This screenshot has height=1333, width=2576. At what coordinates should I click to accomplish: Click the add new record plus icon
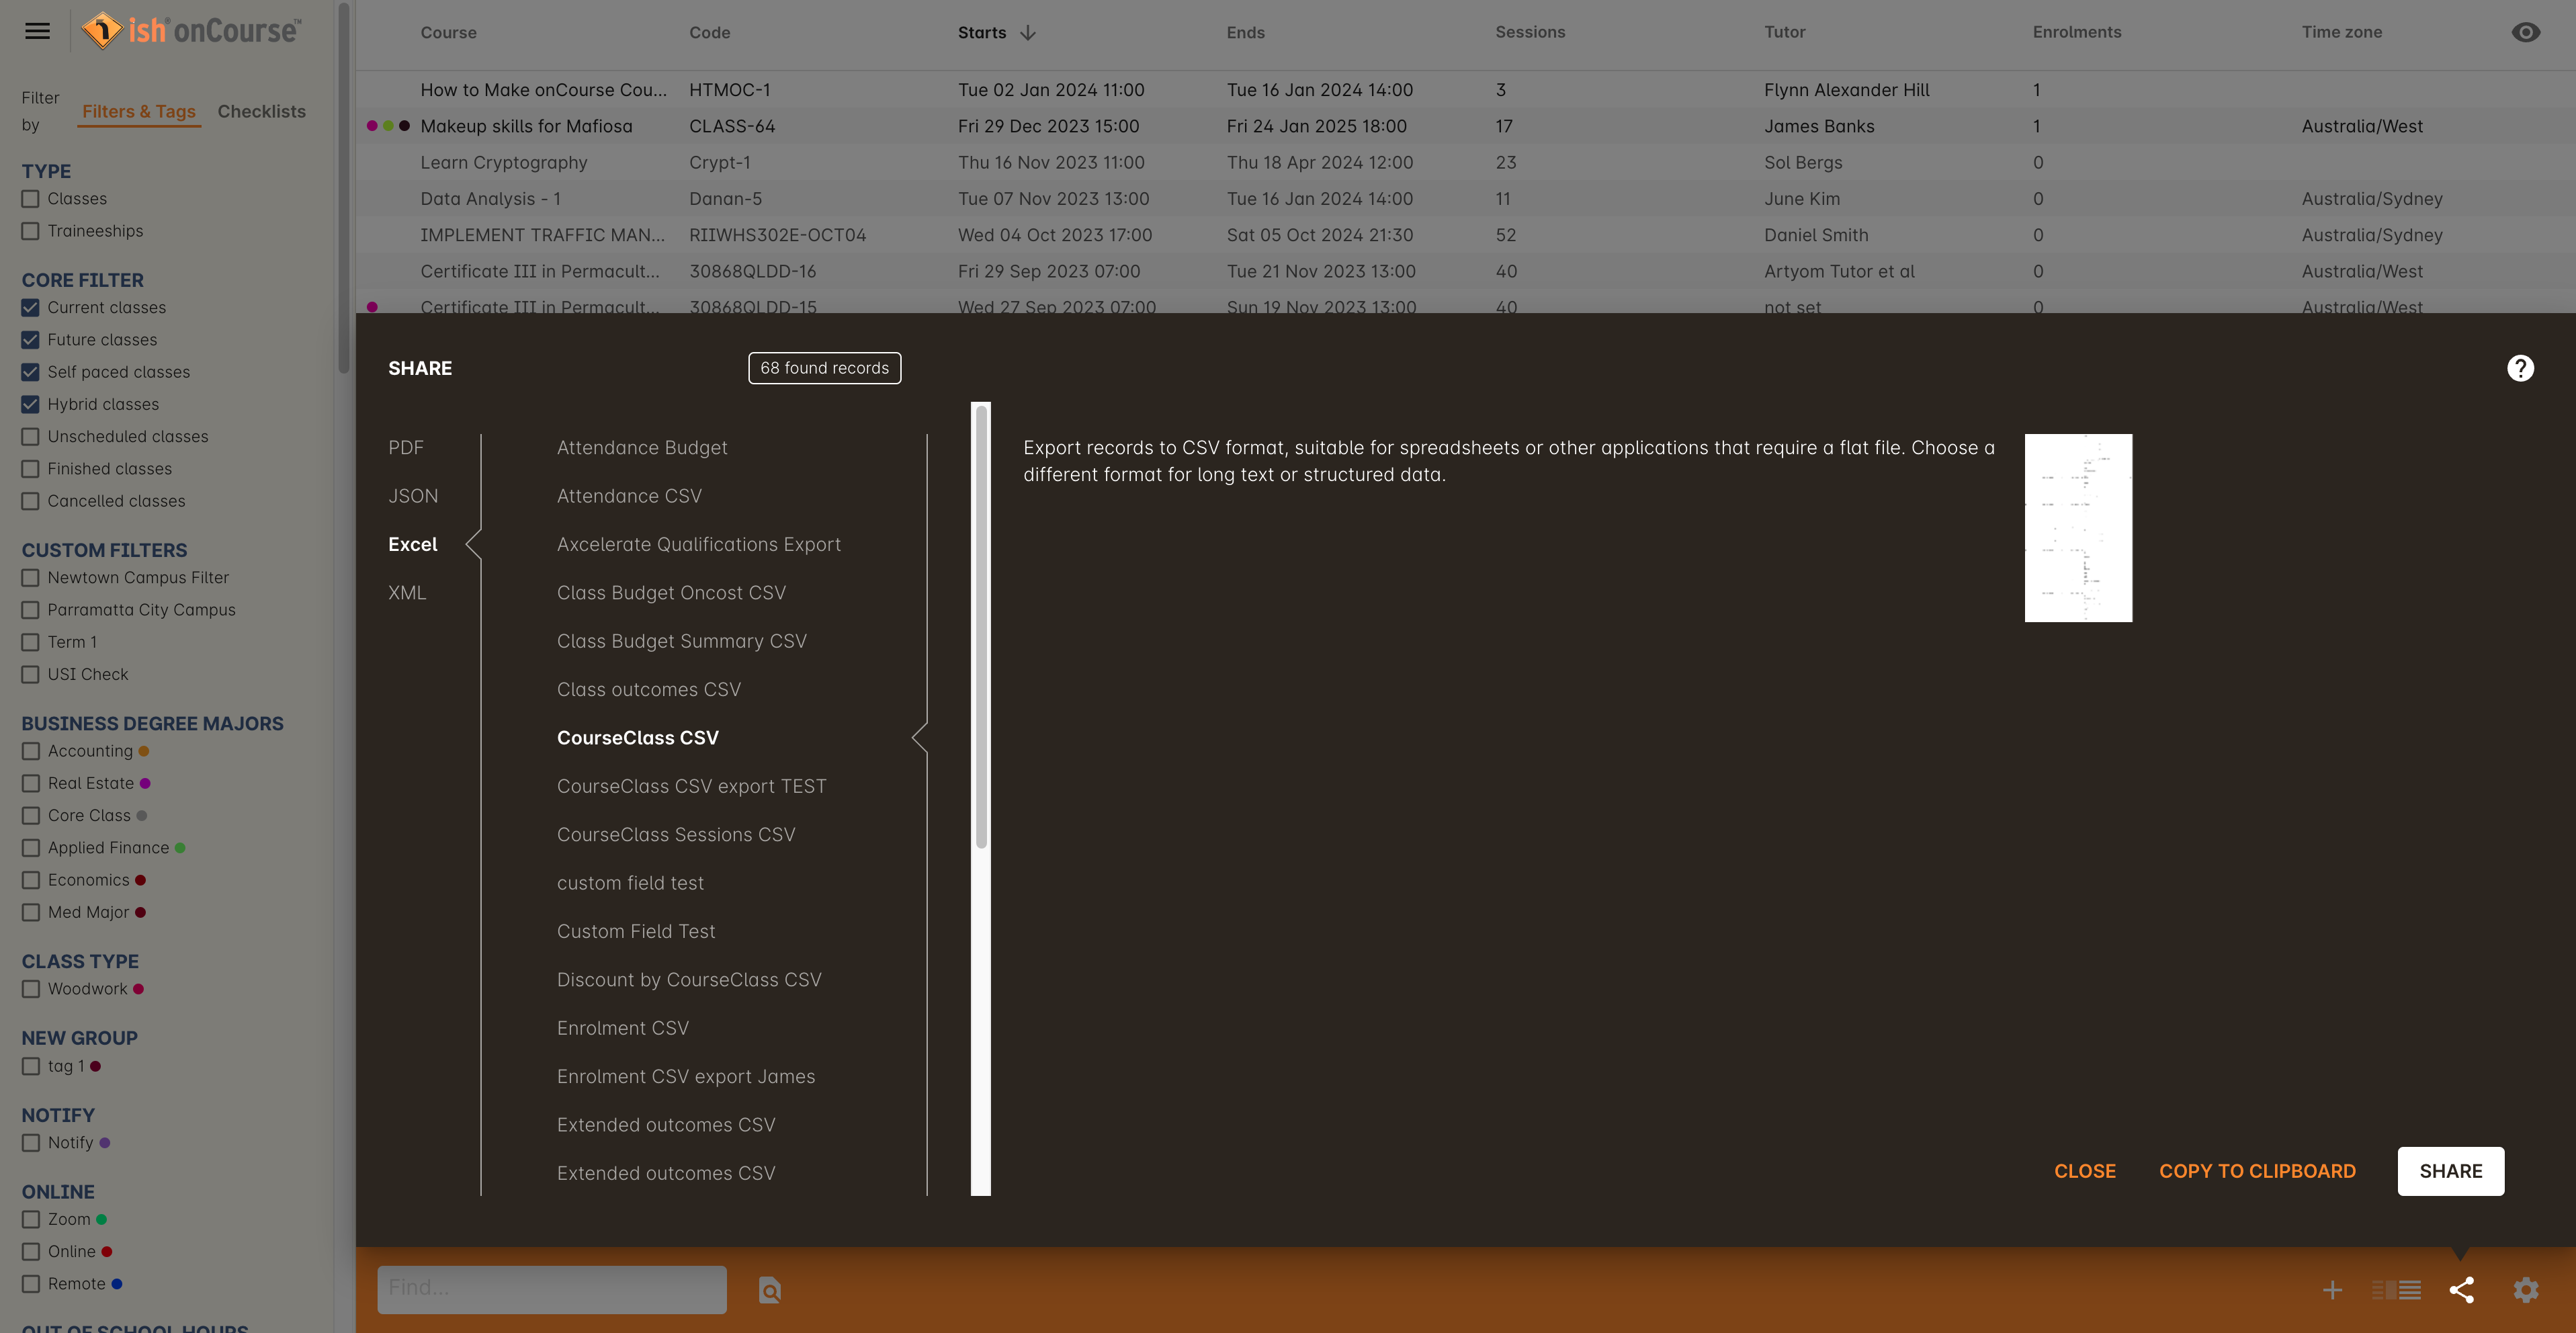click(2329, 1289)
